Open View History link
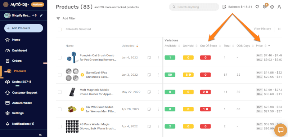This screenshot has width=288, height=137. [x=262, y=29]
